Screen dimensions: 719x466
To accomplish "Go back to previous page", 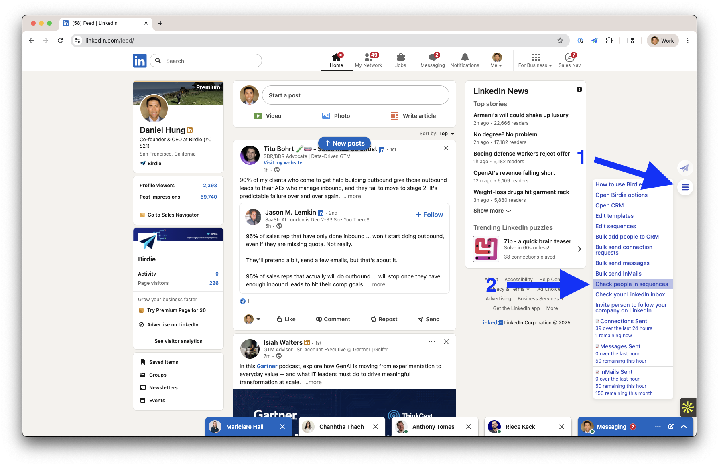I will 31,41.
